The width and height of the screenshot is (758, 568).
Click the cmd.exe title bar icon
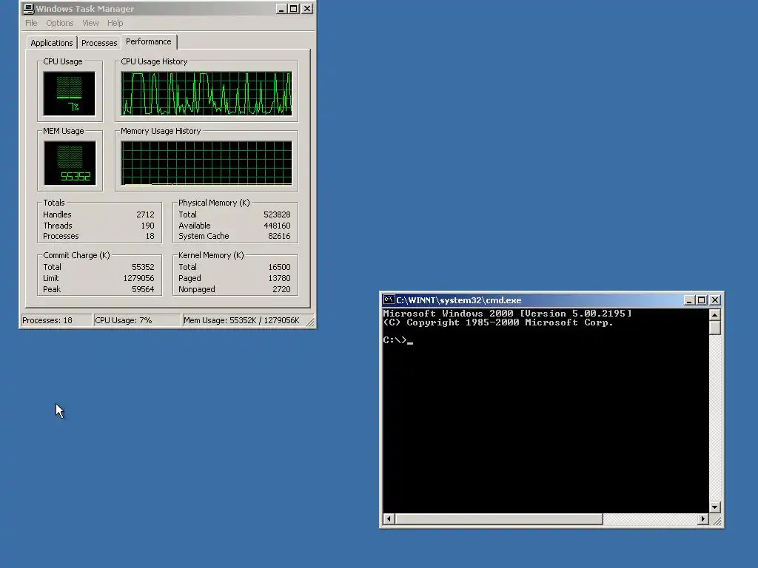pyautogui.click(x=389, y=300)
